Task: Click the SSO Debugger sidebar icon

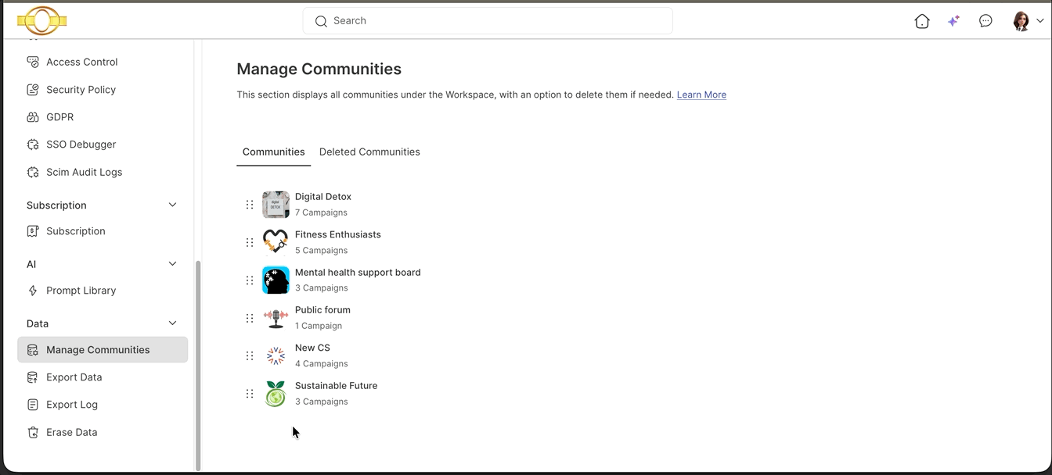Action: [33, 145]
